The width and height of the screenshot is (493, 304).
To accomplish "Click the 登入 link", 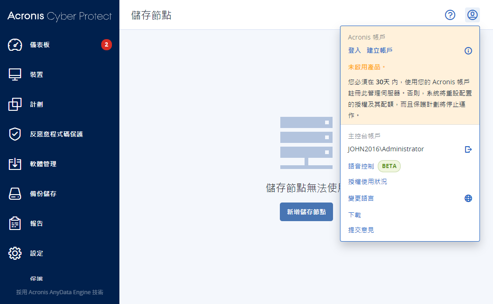I will [x=354, y=50].
